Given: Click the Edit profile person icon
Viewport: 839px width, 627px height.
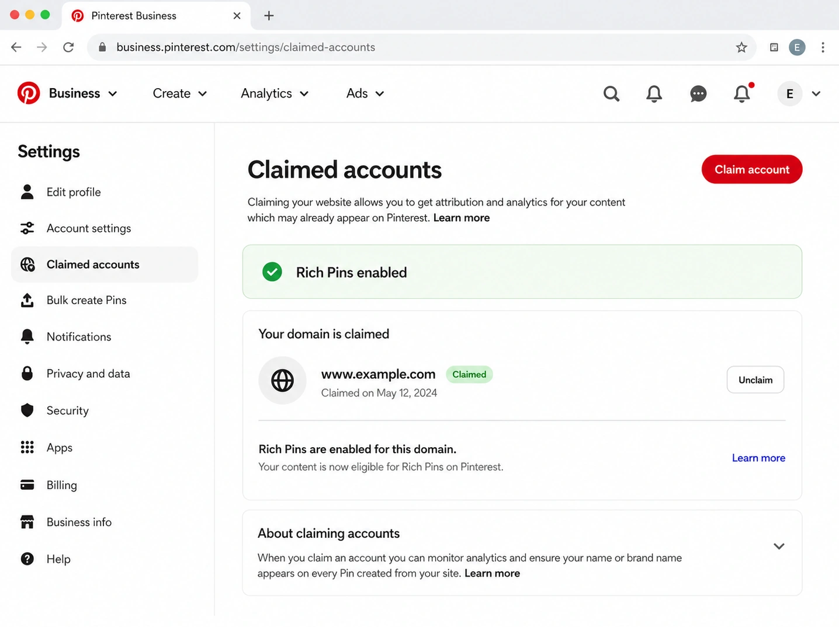Looking at the screenshot, I should (27, 192).
